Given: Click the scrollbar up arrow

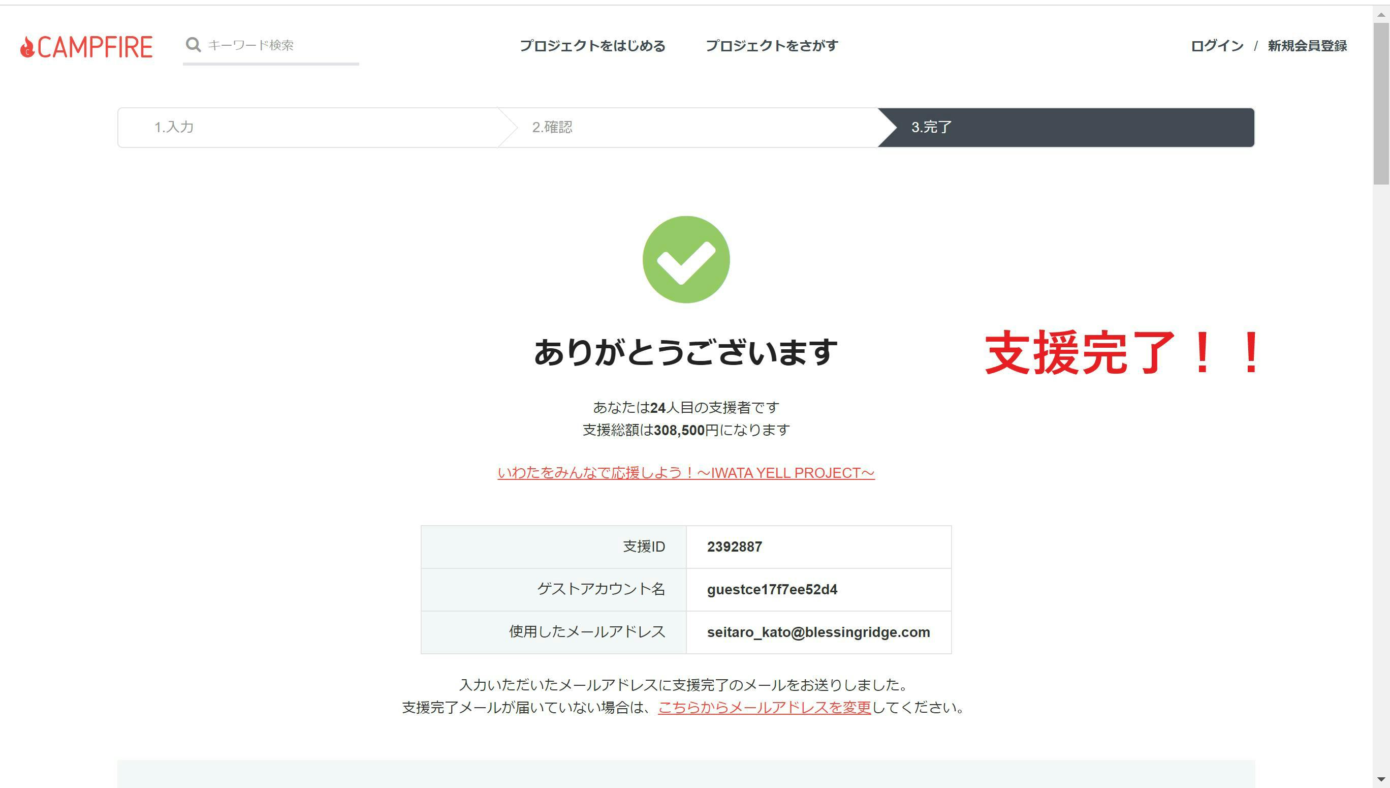Looking at the screenshot, I should (1381, 15).
